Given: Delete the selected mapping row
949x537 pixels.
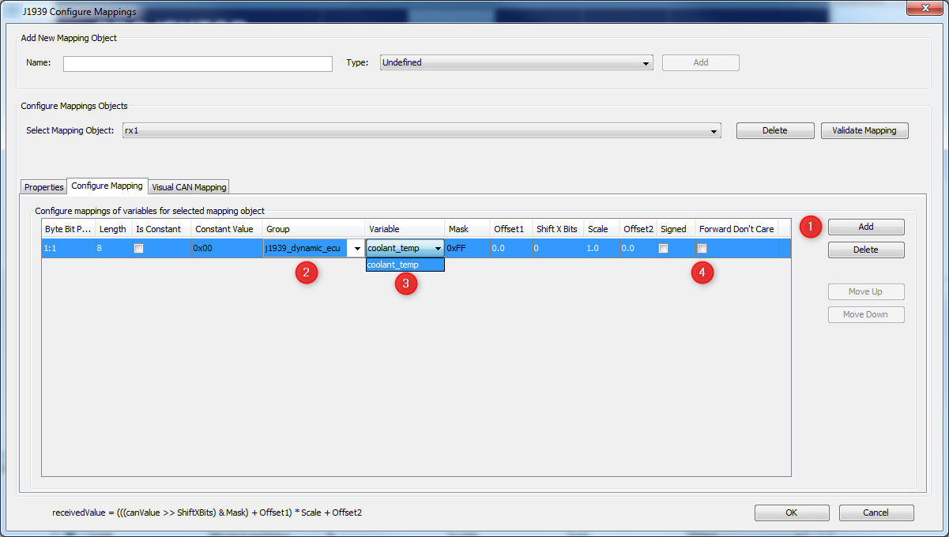Looking at the screenshot, I should [865, 249].
